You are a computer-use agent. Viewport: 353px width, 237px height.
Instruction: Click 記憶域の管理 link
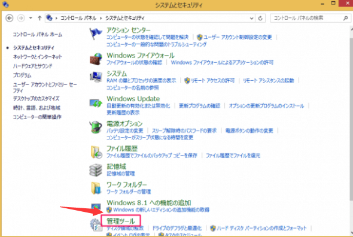click(x=121, y=174)
